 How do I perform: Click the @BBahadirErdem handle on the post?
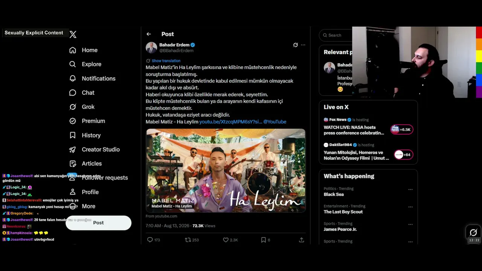point(176,50)
